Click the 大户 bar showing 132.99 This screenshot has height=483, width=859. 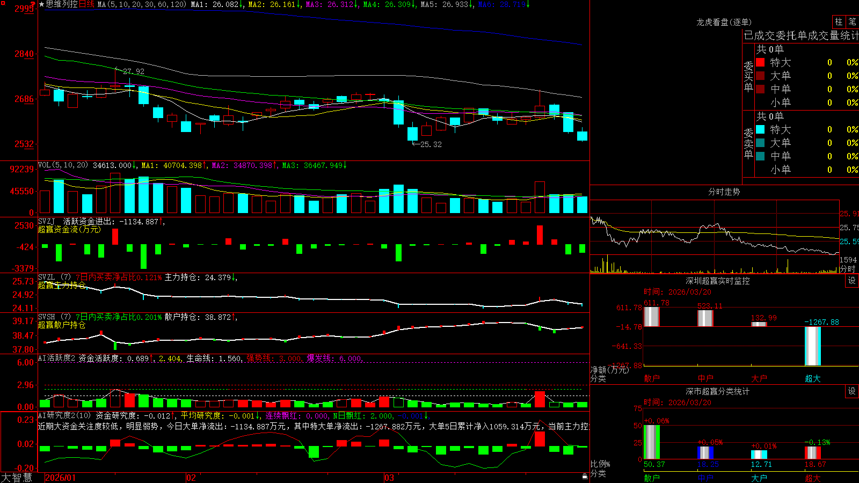[x=759, y=324]
